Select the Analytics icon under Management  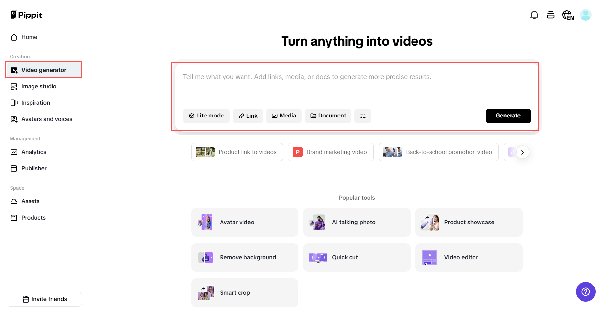pos(14,152)
